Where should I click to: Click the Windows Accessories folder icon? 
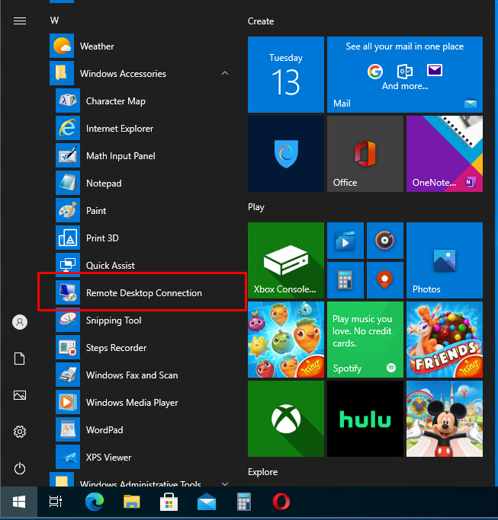62,73
